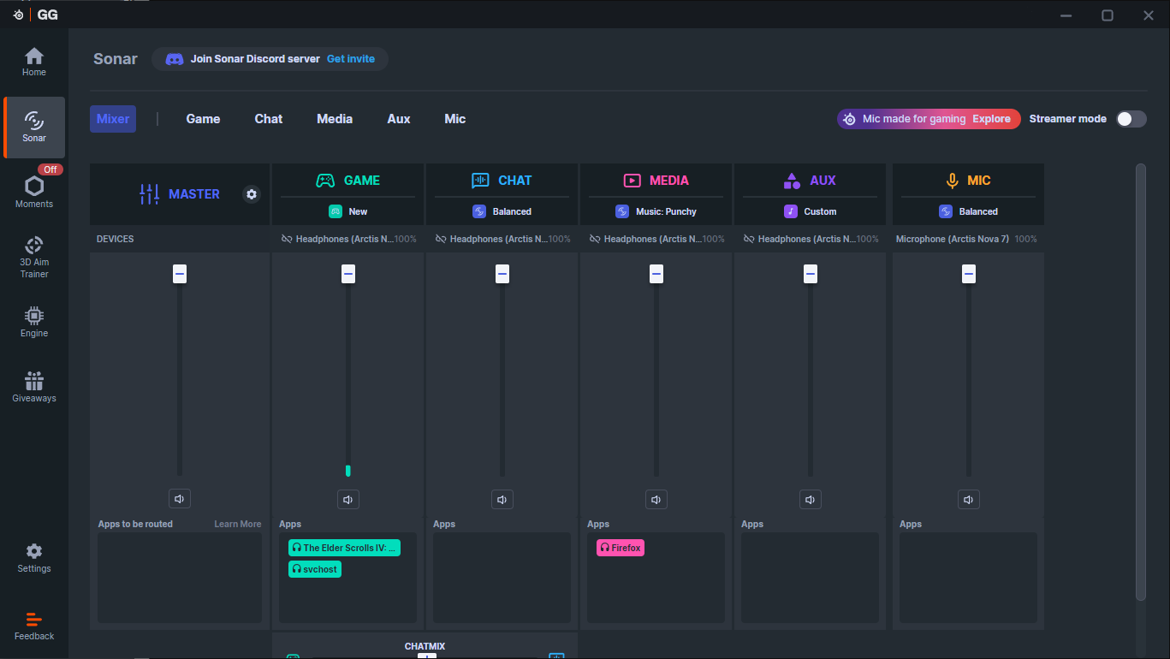
Task: Click the Aux volume slider handle
Action: [811, 274]
